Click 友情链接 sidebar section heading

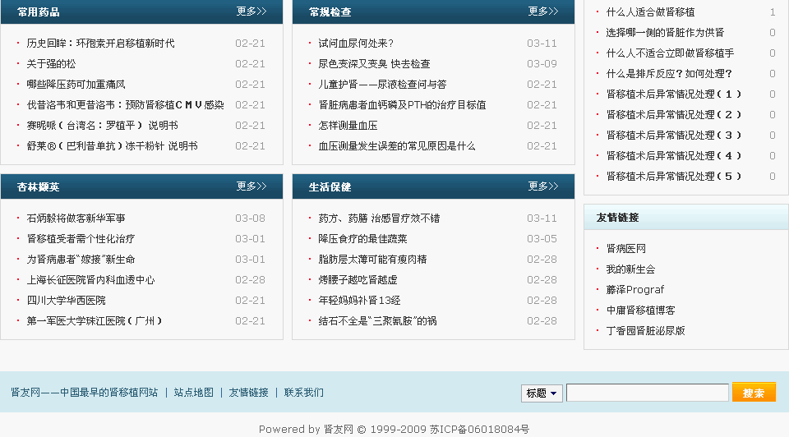[x=617, y=218]
